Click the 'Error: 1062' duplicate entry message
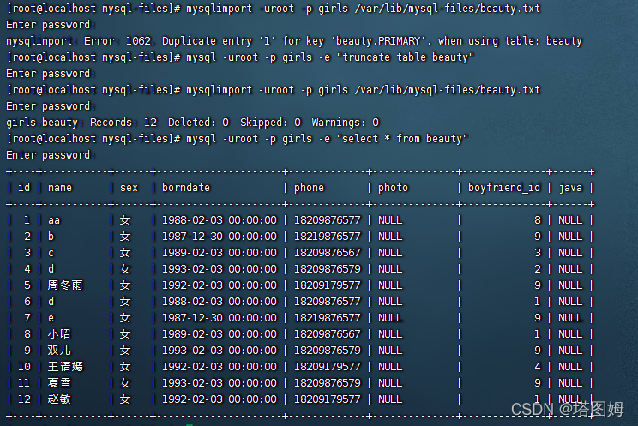The image size is (638, 426). tap(294, 41)
